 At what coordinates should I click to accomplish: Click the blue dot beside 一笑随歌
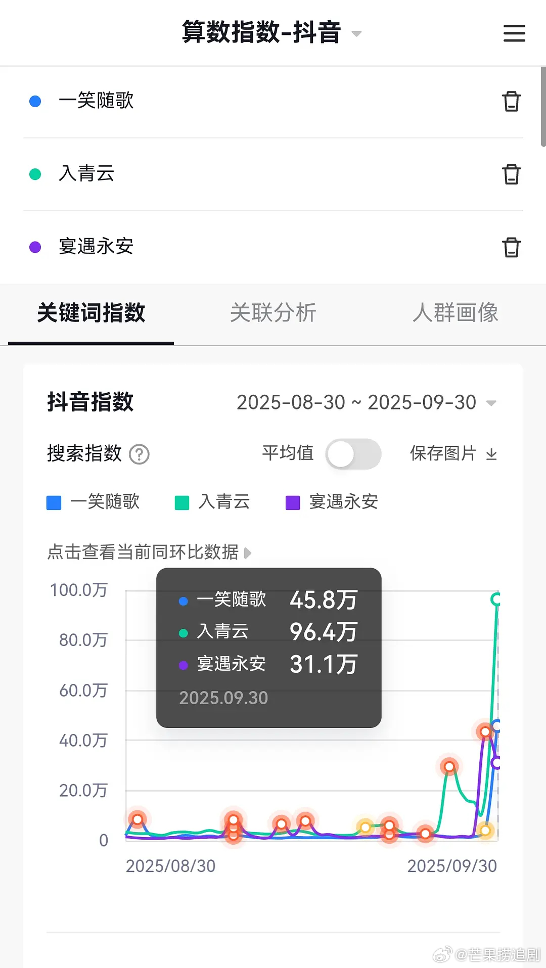[x=35, y=101]
